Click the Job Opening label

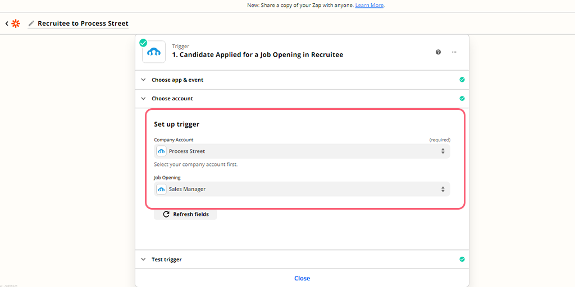[167, 178]
